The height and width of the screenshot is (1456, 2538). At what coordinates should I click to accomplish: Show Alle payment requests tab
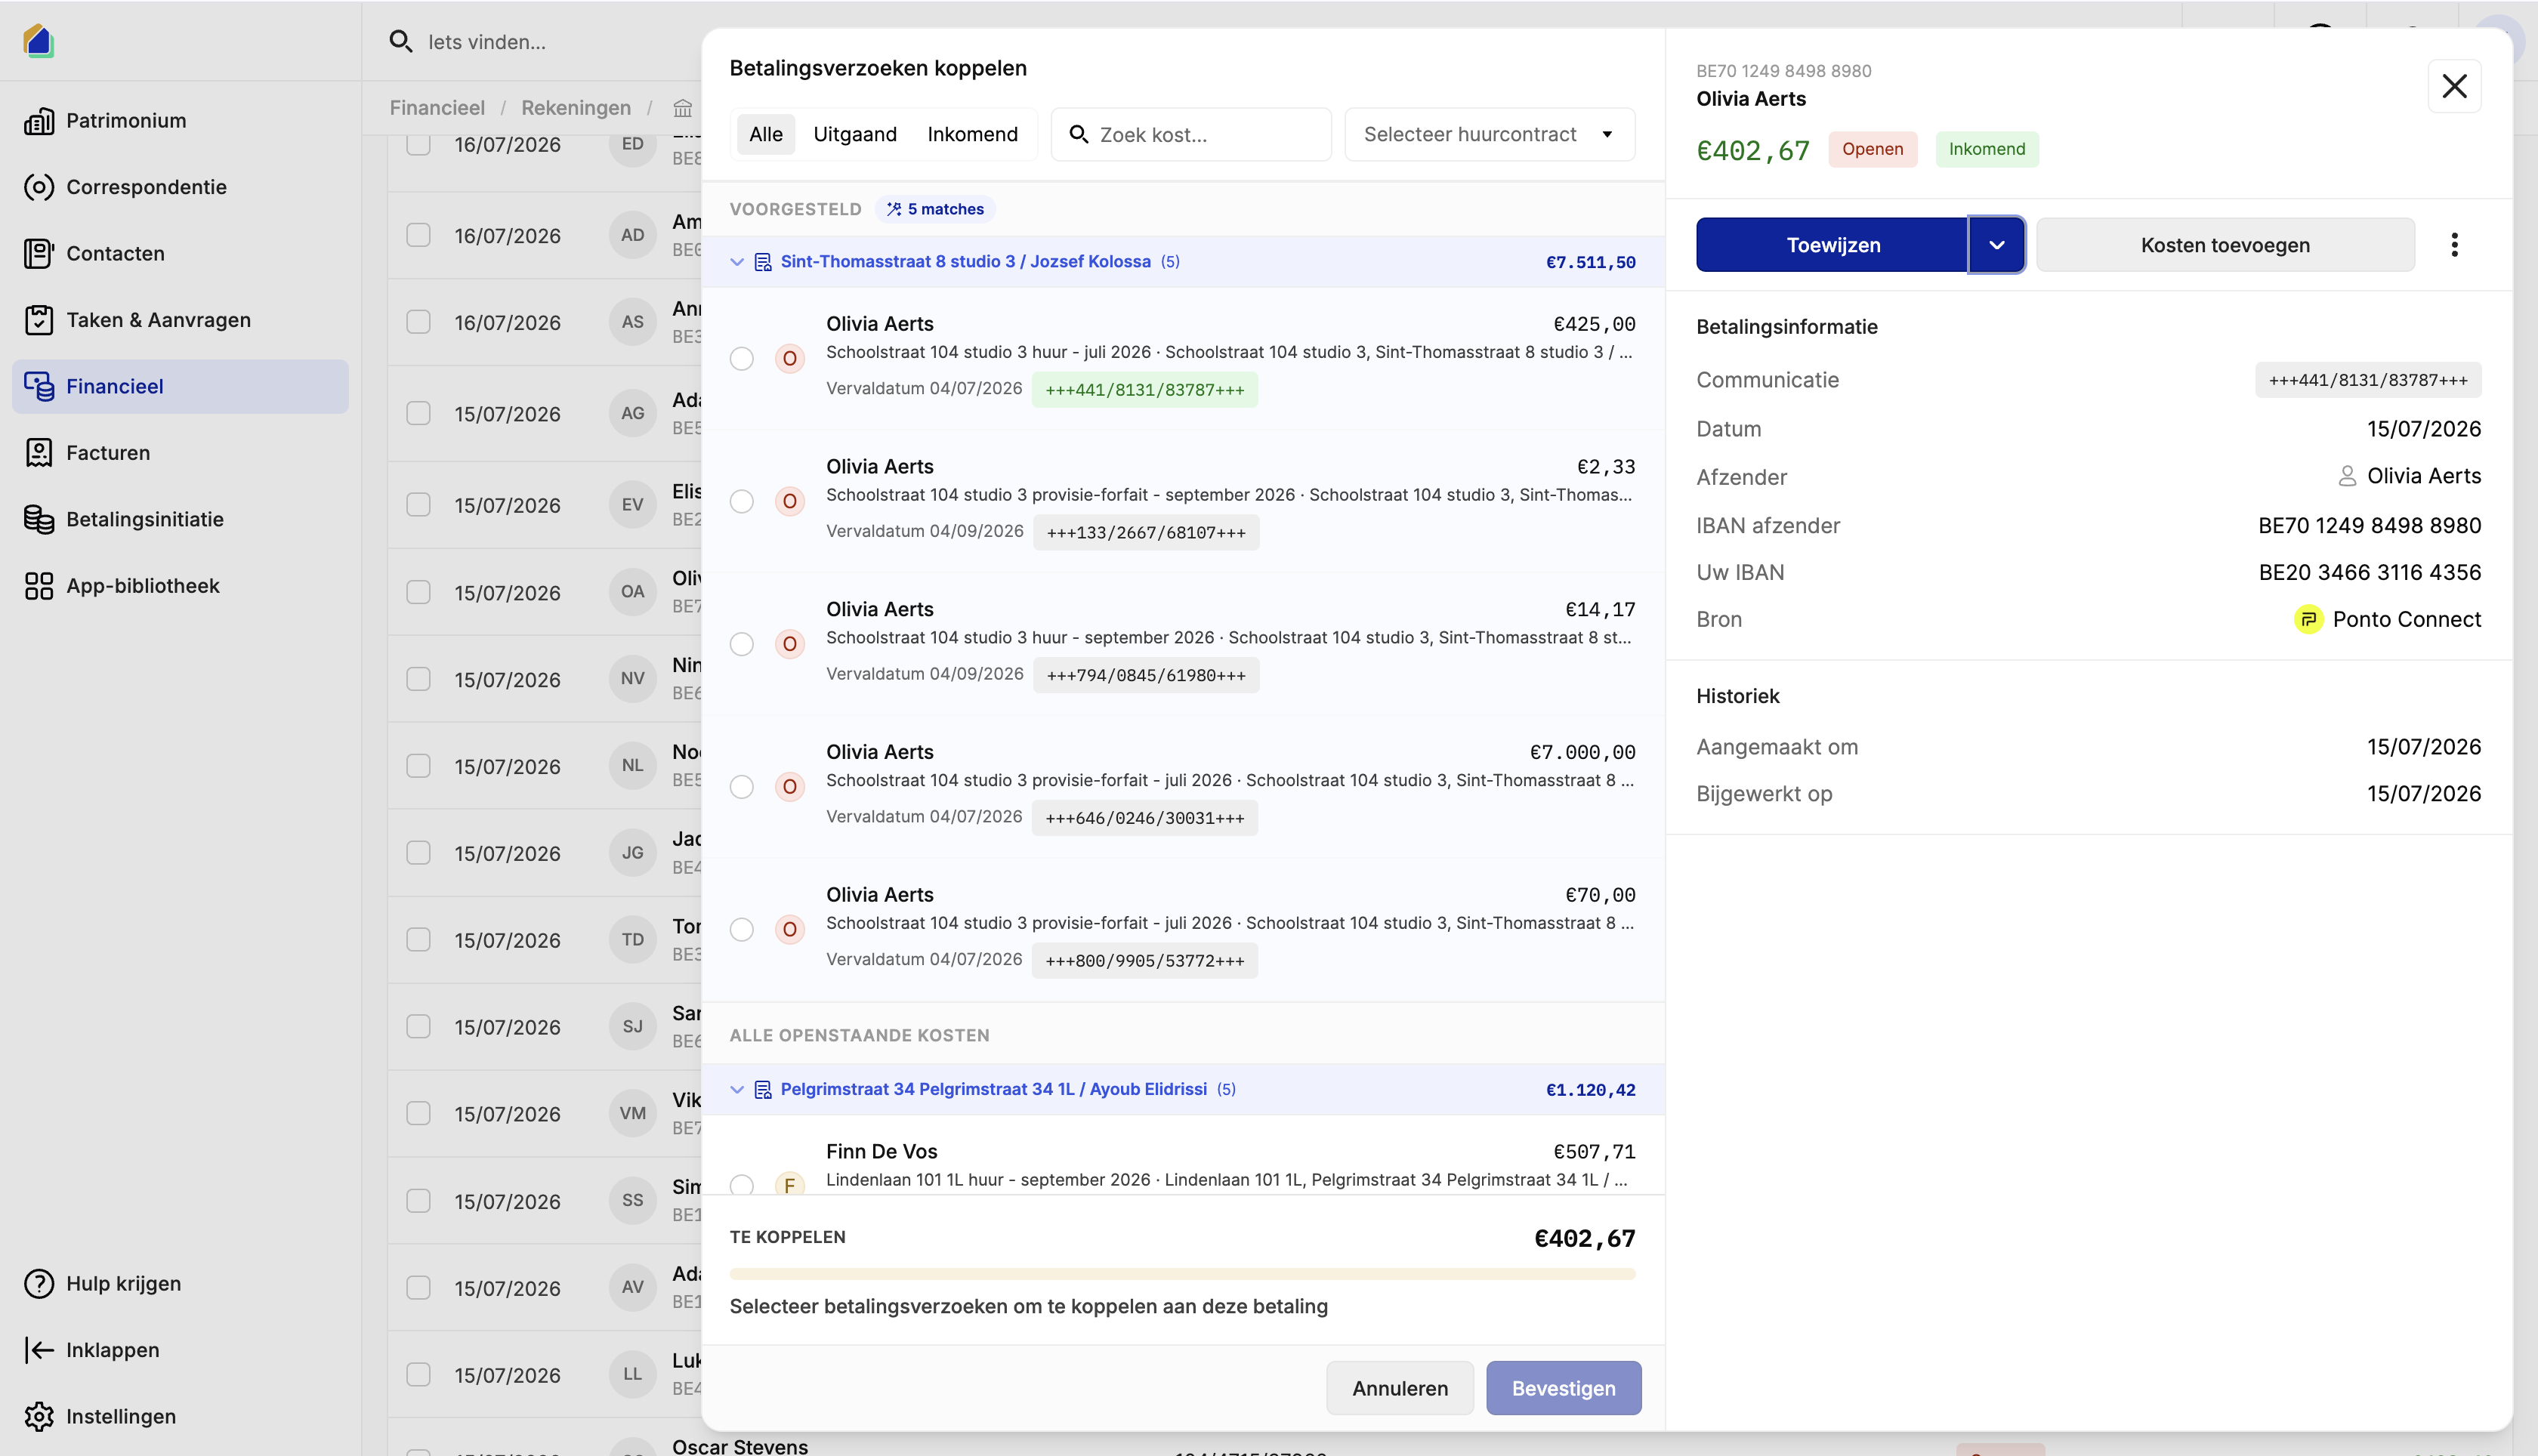click(766, 134)
